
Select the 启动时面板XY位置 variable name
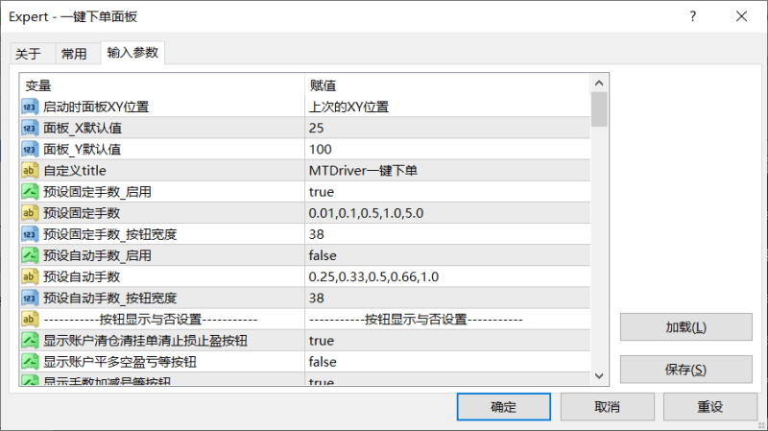point(96,107)
